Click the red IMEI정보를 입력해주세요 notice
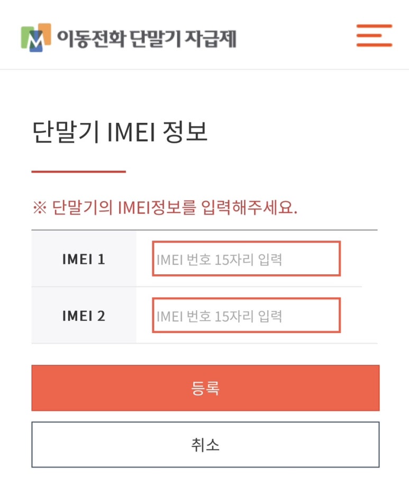This screenshot has width=409, height=488. click(175, 207)
